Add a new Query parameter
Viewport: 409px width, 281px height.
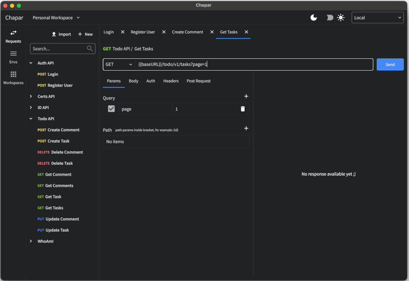(246, 96)
